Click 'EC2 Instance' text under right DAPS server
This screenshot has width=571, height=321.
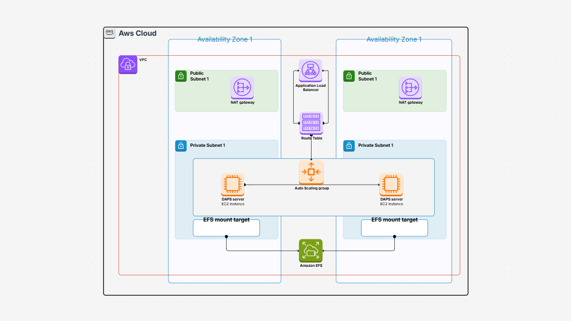pos(392,204)
